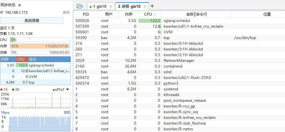Image resolution: width=285 pixels, height=132 pixels.
Task: Select the systemd process row
Action: pos(179,89)
